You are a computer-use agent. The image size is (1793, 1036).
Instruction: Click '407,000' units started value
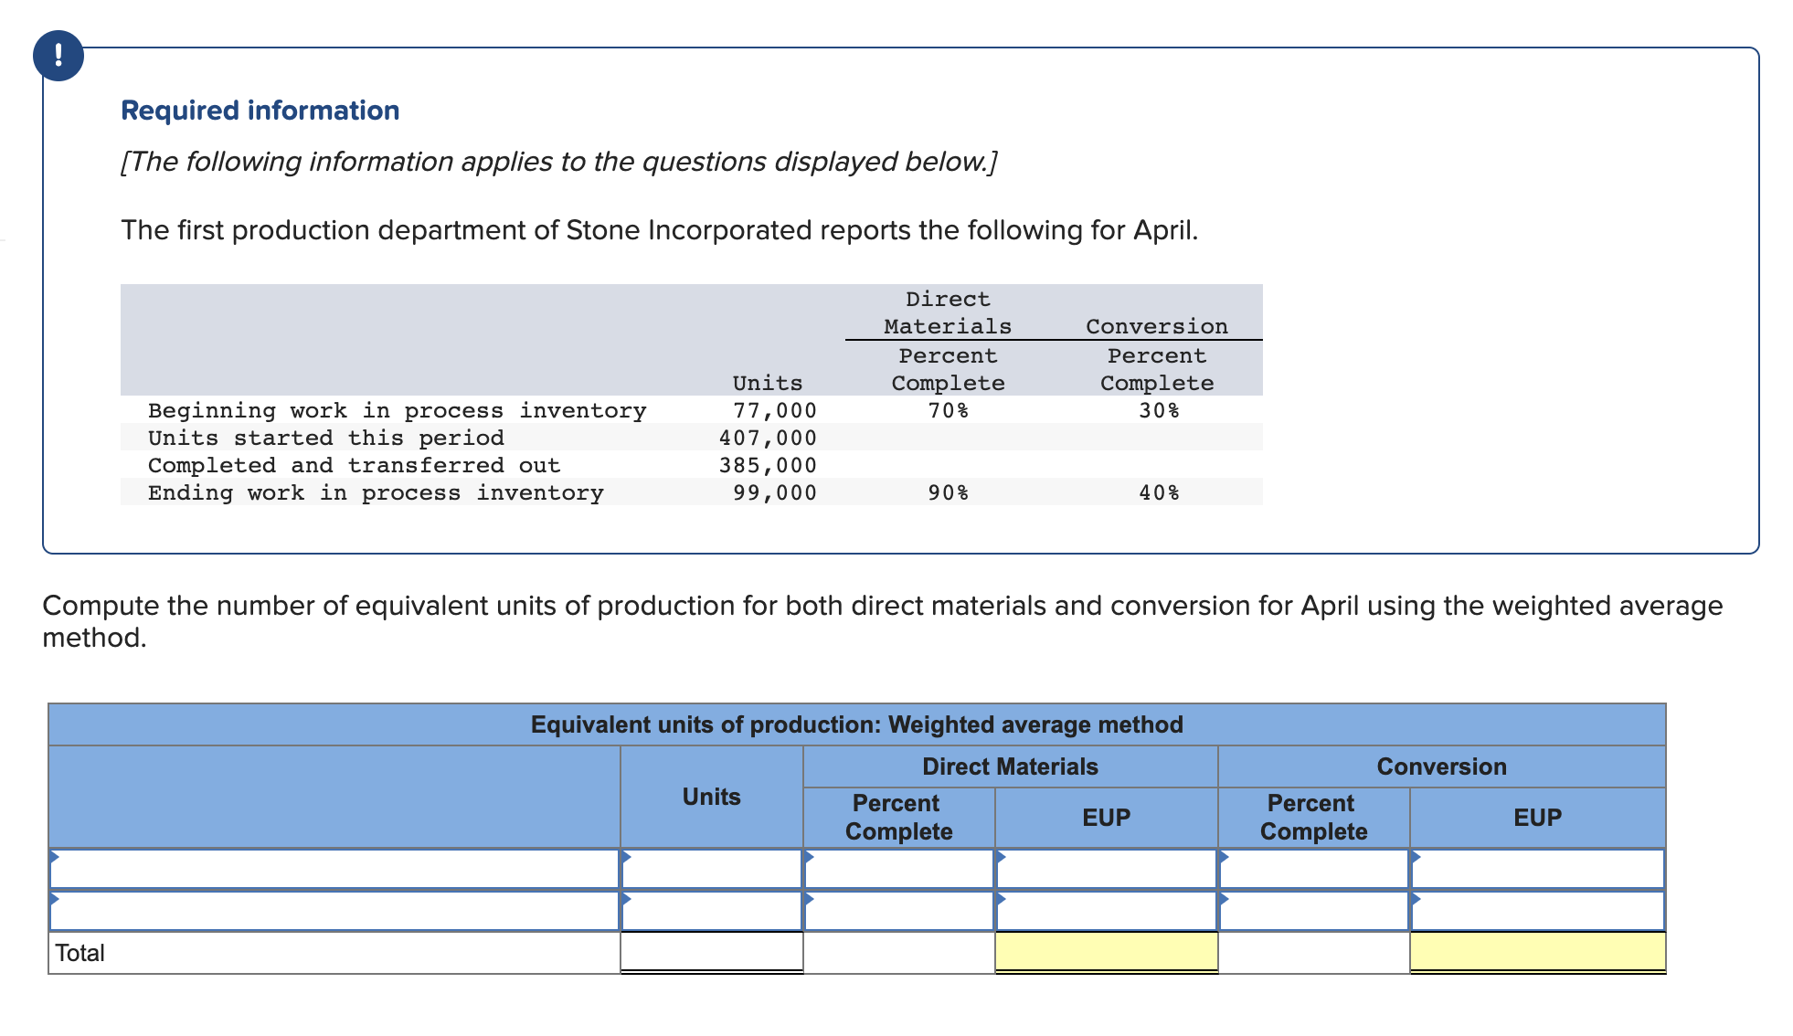pyautogui.click(x=768, y=438)
